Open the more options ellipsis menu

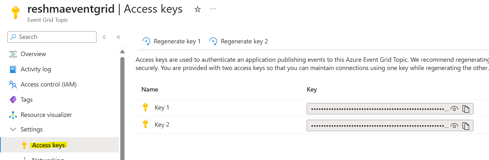(x=213, y=9)
